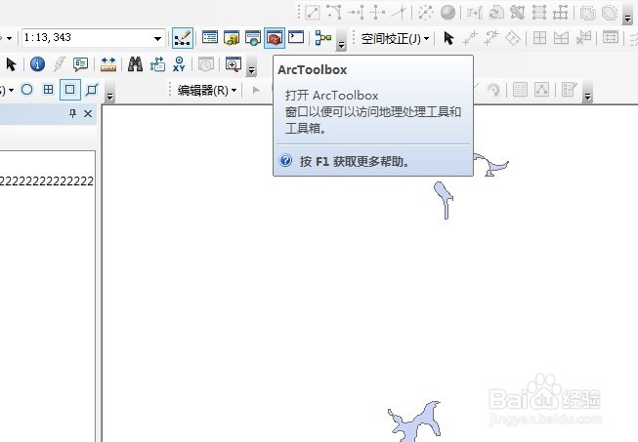
Task: Select the Editor Edit Tool arrow
Action: point(256,90)
